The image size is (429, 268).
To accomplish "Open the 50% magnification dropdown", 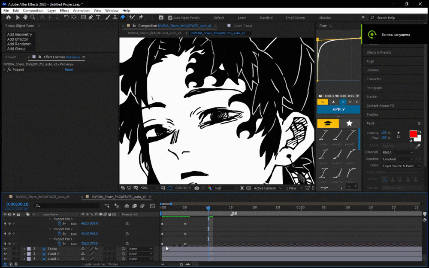I will tap(149, 188).
